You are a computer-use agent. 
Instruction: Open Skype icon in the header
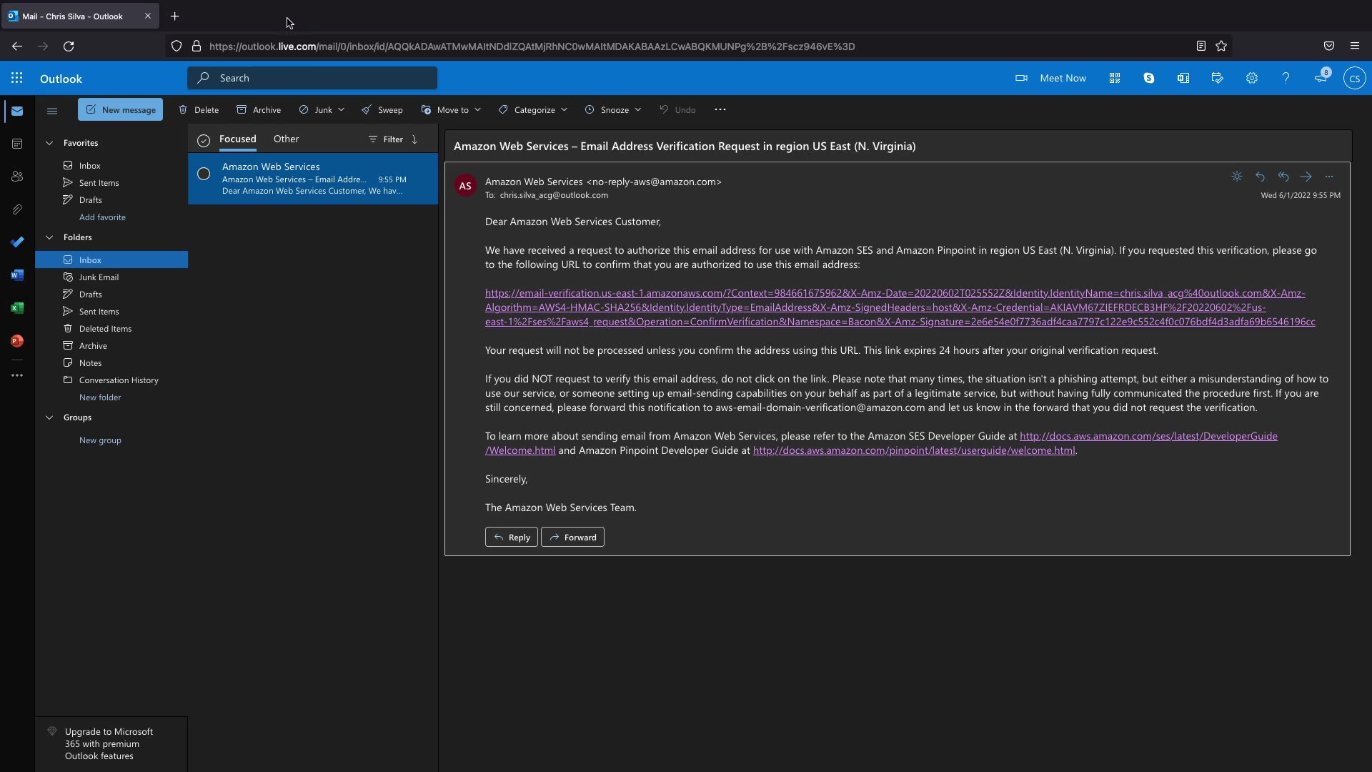coord(1149,78)
